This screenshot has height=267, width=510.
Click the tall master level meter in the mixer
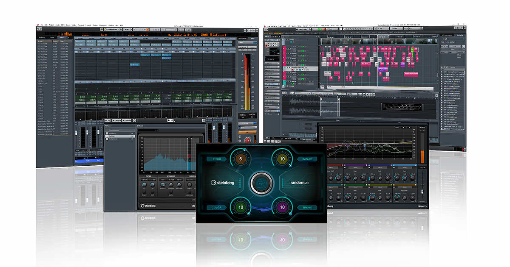(x=247, y=83)
